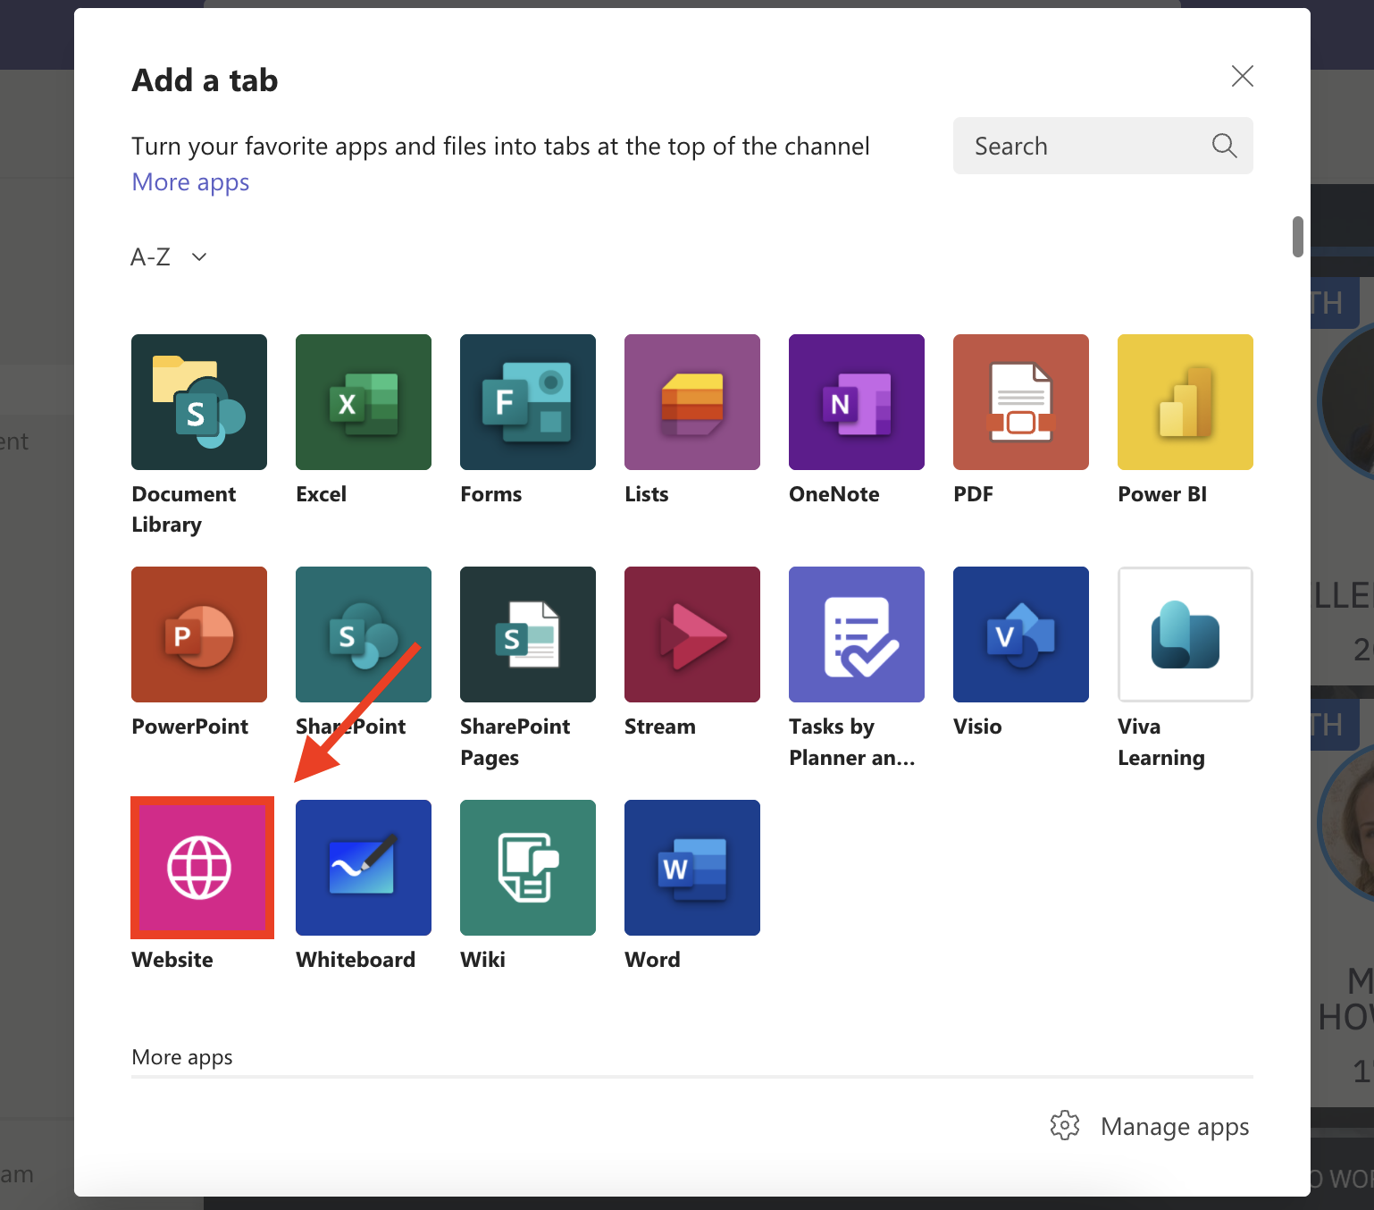
Task: Click the Manage apps link
Action: [1175, 1127]
